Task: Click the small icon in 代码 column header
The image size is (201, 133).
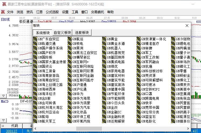Action: click(3, 126)
